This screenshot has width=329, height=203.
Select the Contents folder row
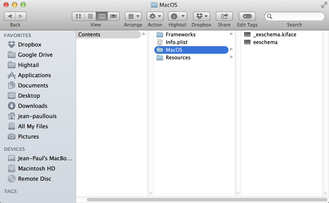point(109,35)
